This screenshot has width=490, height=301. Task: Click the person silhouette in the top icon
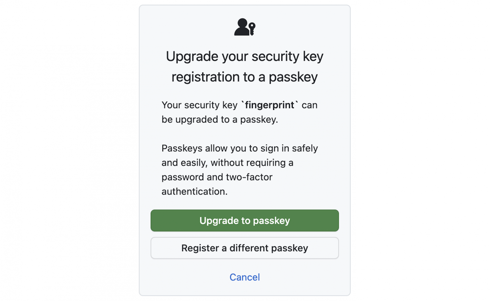[x=242, y=27]
